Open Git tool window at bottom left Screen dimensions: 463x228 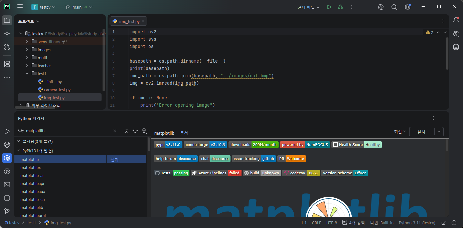coord(7,211)
